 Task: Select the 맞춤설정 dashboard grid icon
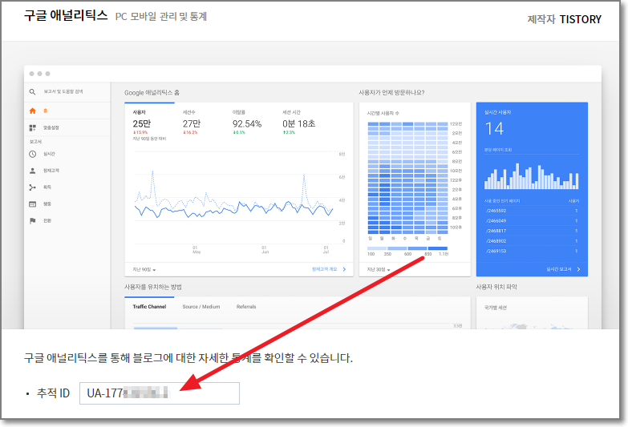tap(33, 127)
